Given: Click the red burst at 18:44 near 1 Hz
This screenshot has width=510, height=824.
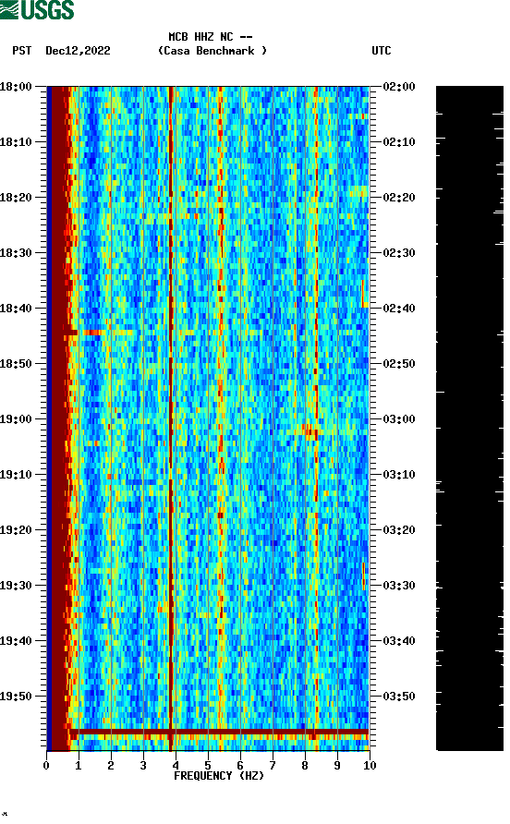Looking at the screenshot, I should 84,333.
